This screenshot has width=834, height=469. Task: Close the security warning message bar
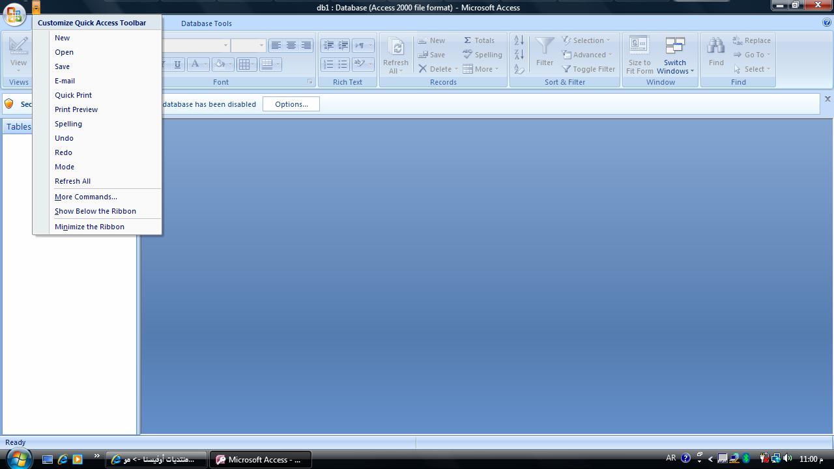click(827, 99)
